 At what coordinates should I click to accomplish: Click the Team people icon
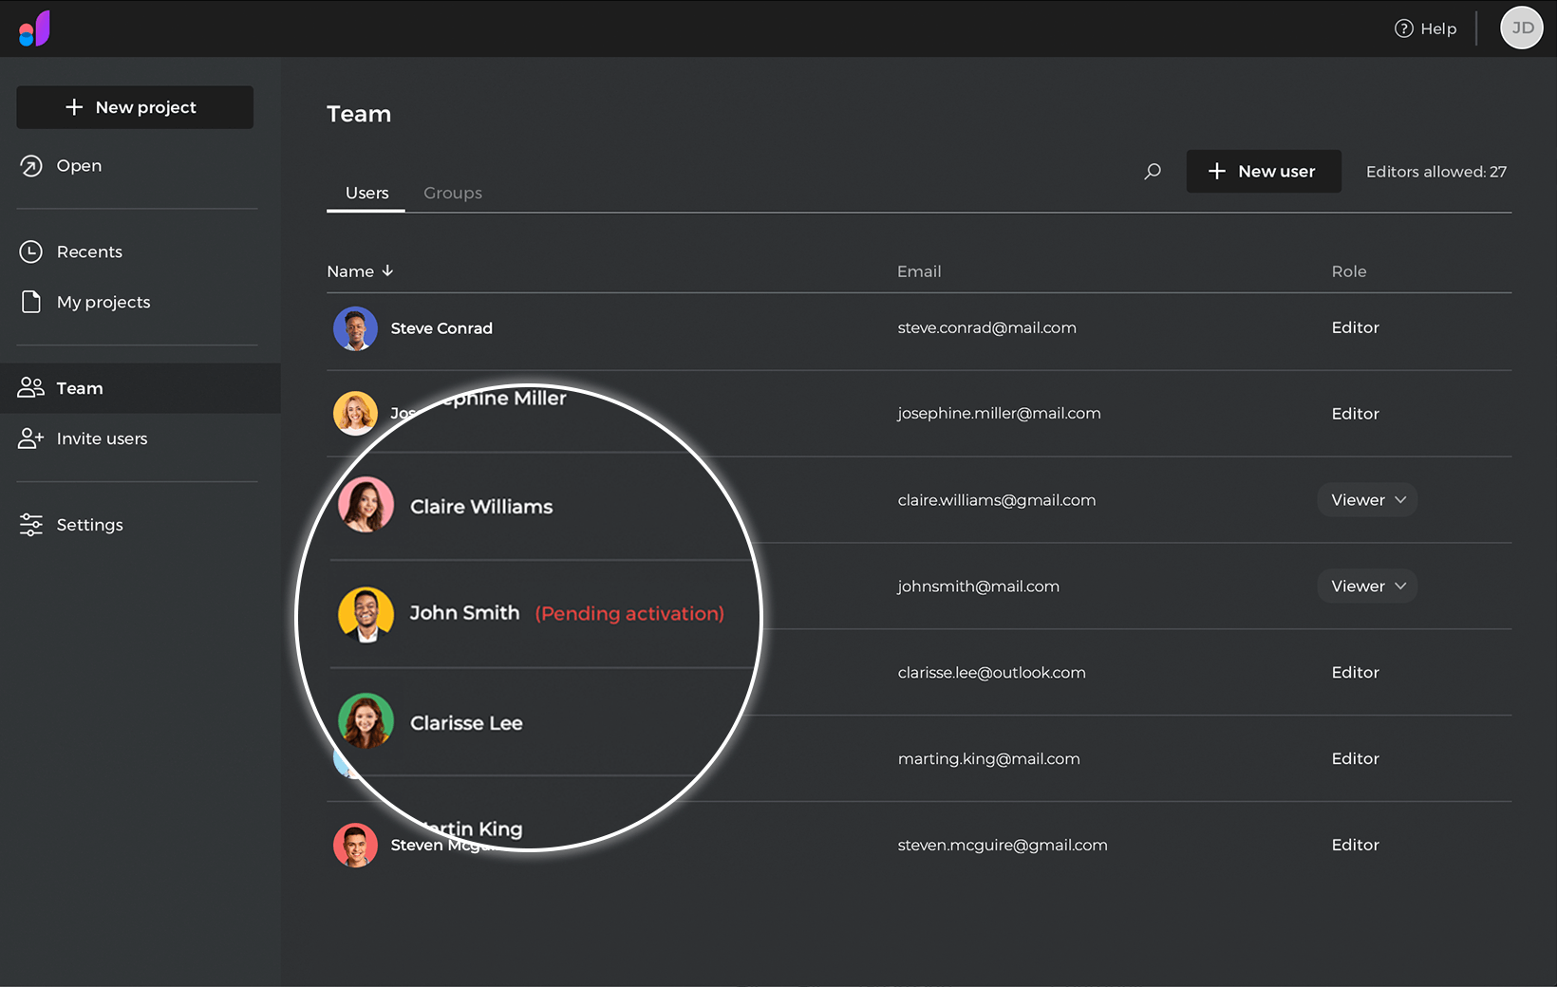31,387
